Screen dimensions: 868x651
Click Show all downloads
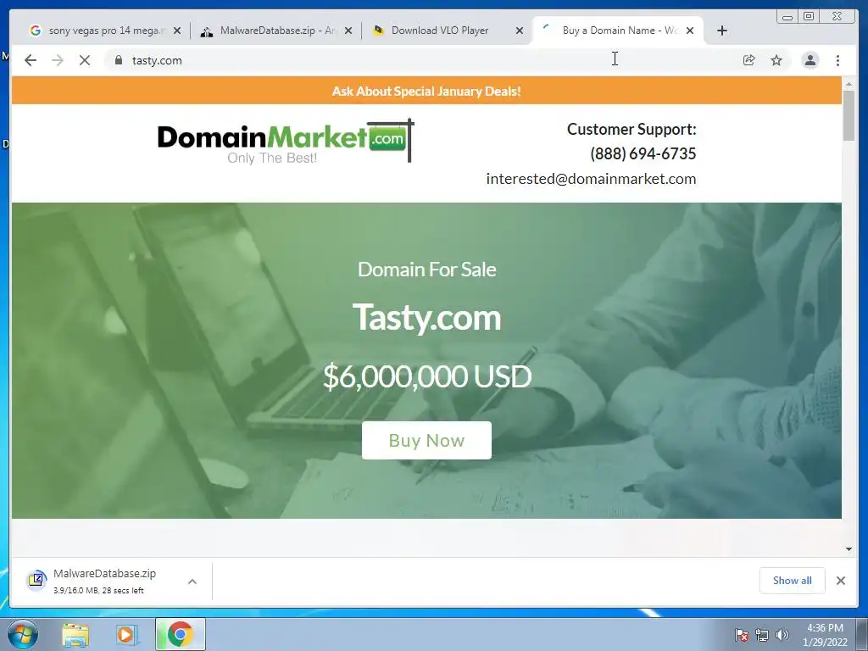pos(793,580)
